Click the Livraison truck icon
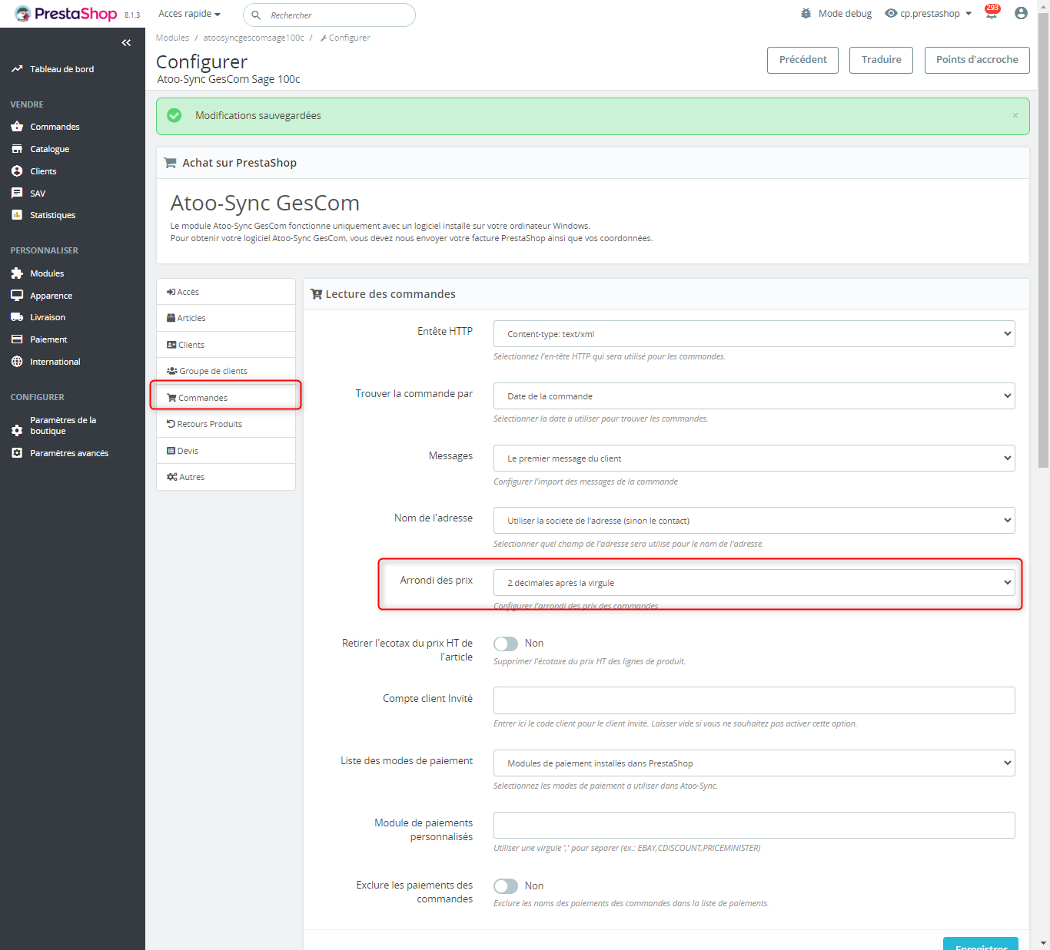This screenshot has width=1050, height=950. (17, 317)
